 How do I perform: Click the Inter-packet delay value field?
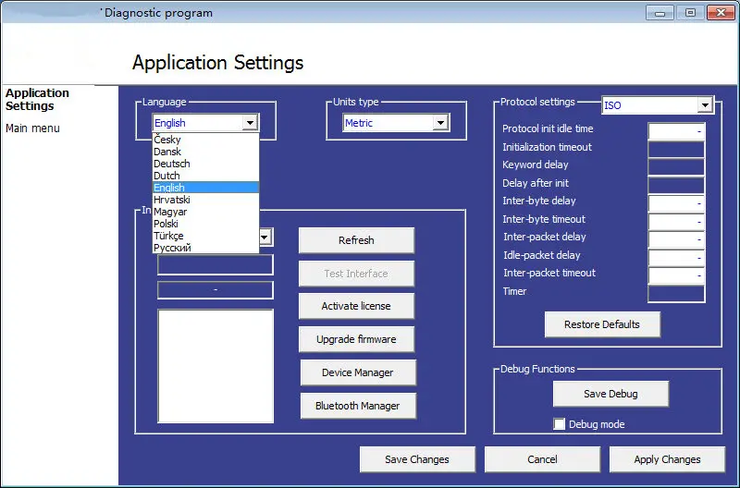[676, 239]
